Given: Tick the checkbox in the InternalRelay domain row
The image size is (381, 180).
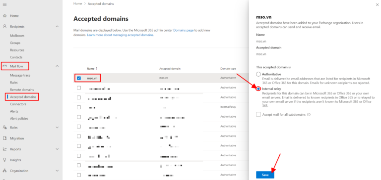Looking at the screenshot, I should pos(79,107).
